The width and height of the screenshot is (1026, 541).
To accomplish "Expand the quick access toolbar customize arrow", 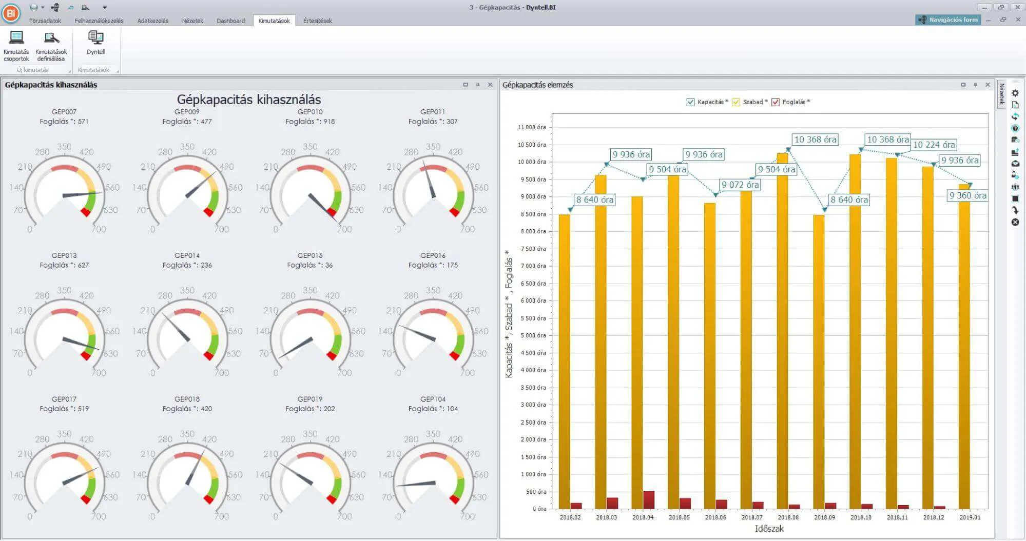I will tap(105, 7).
